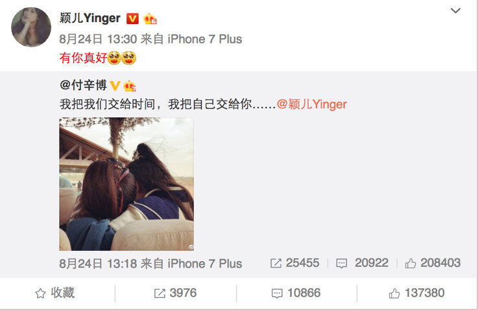The height and width of the screenshot is (311, 480).
Task: Click the 8月24日 13:30 timestamp
Action: [98, 39]
